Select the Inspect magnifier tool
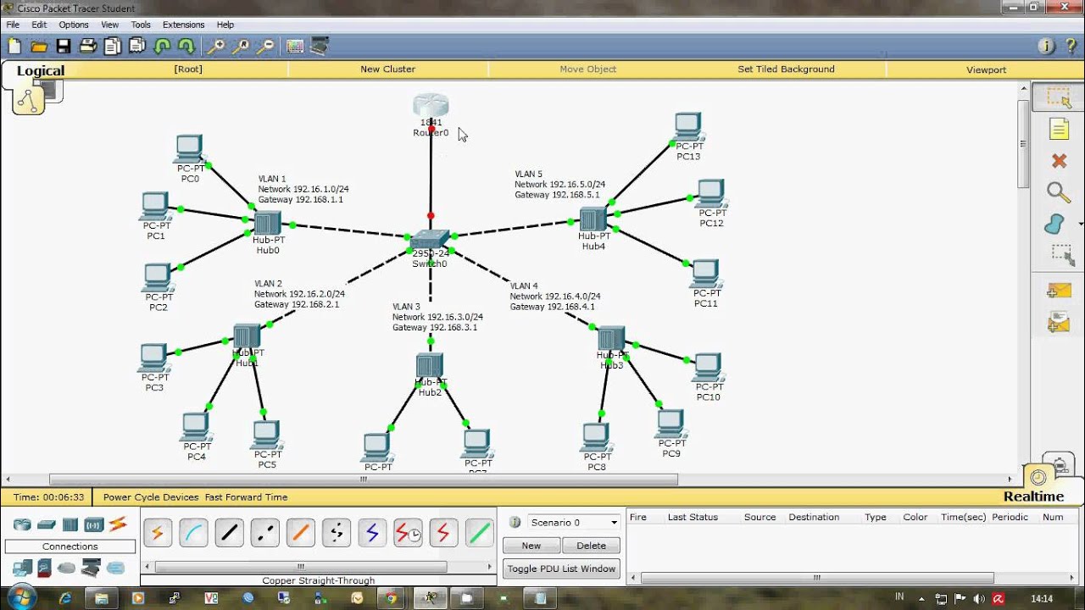 [1059, 192]
